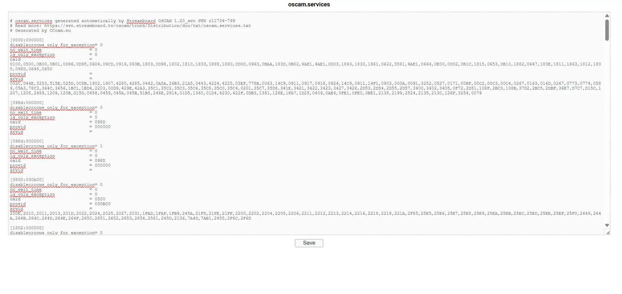
Task: Click the first comment line mentioning Streamboard OSCAM
Action: pyautogui.click(x=122, y=21)
